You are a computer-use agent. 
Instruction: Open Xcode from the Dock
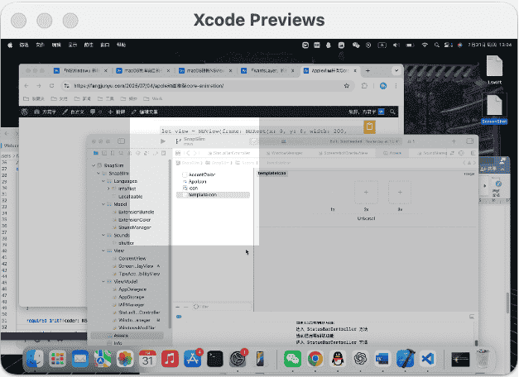point(405,359)
